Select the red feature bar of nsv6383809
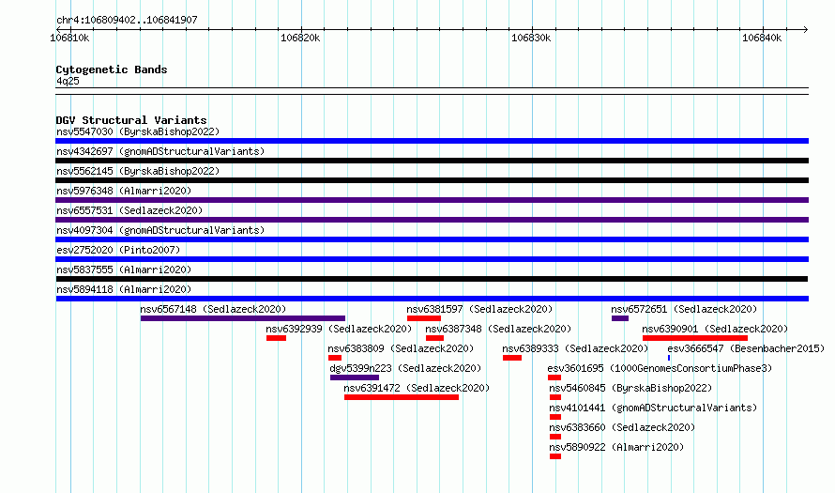The width and height of the screenshot is (835, 493). (335, 358)
